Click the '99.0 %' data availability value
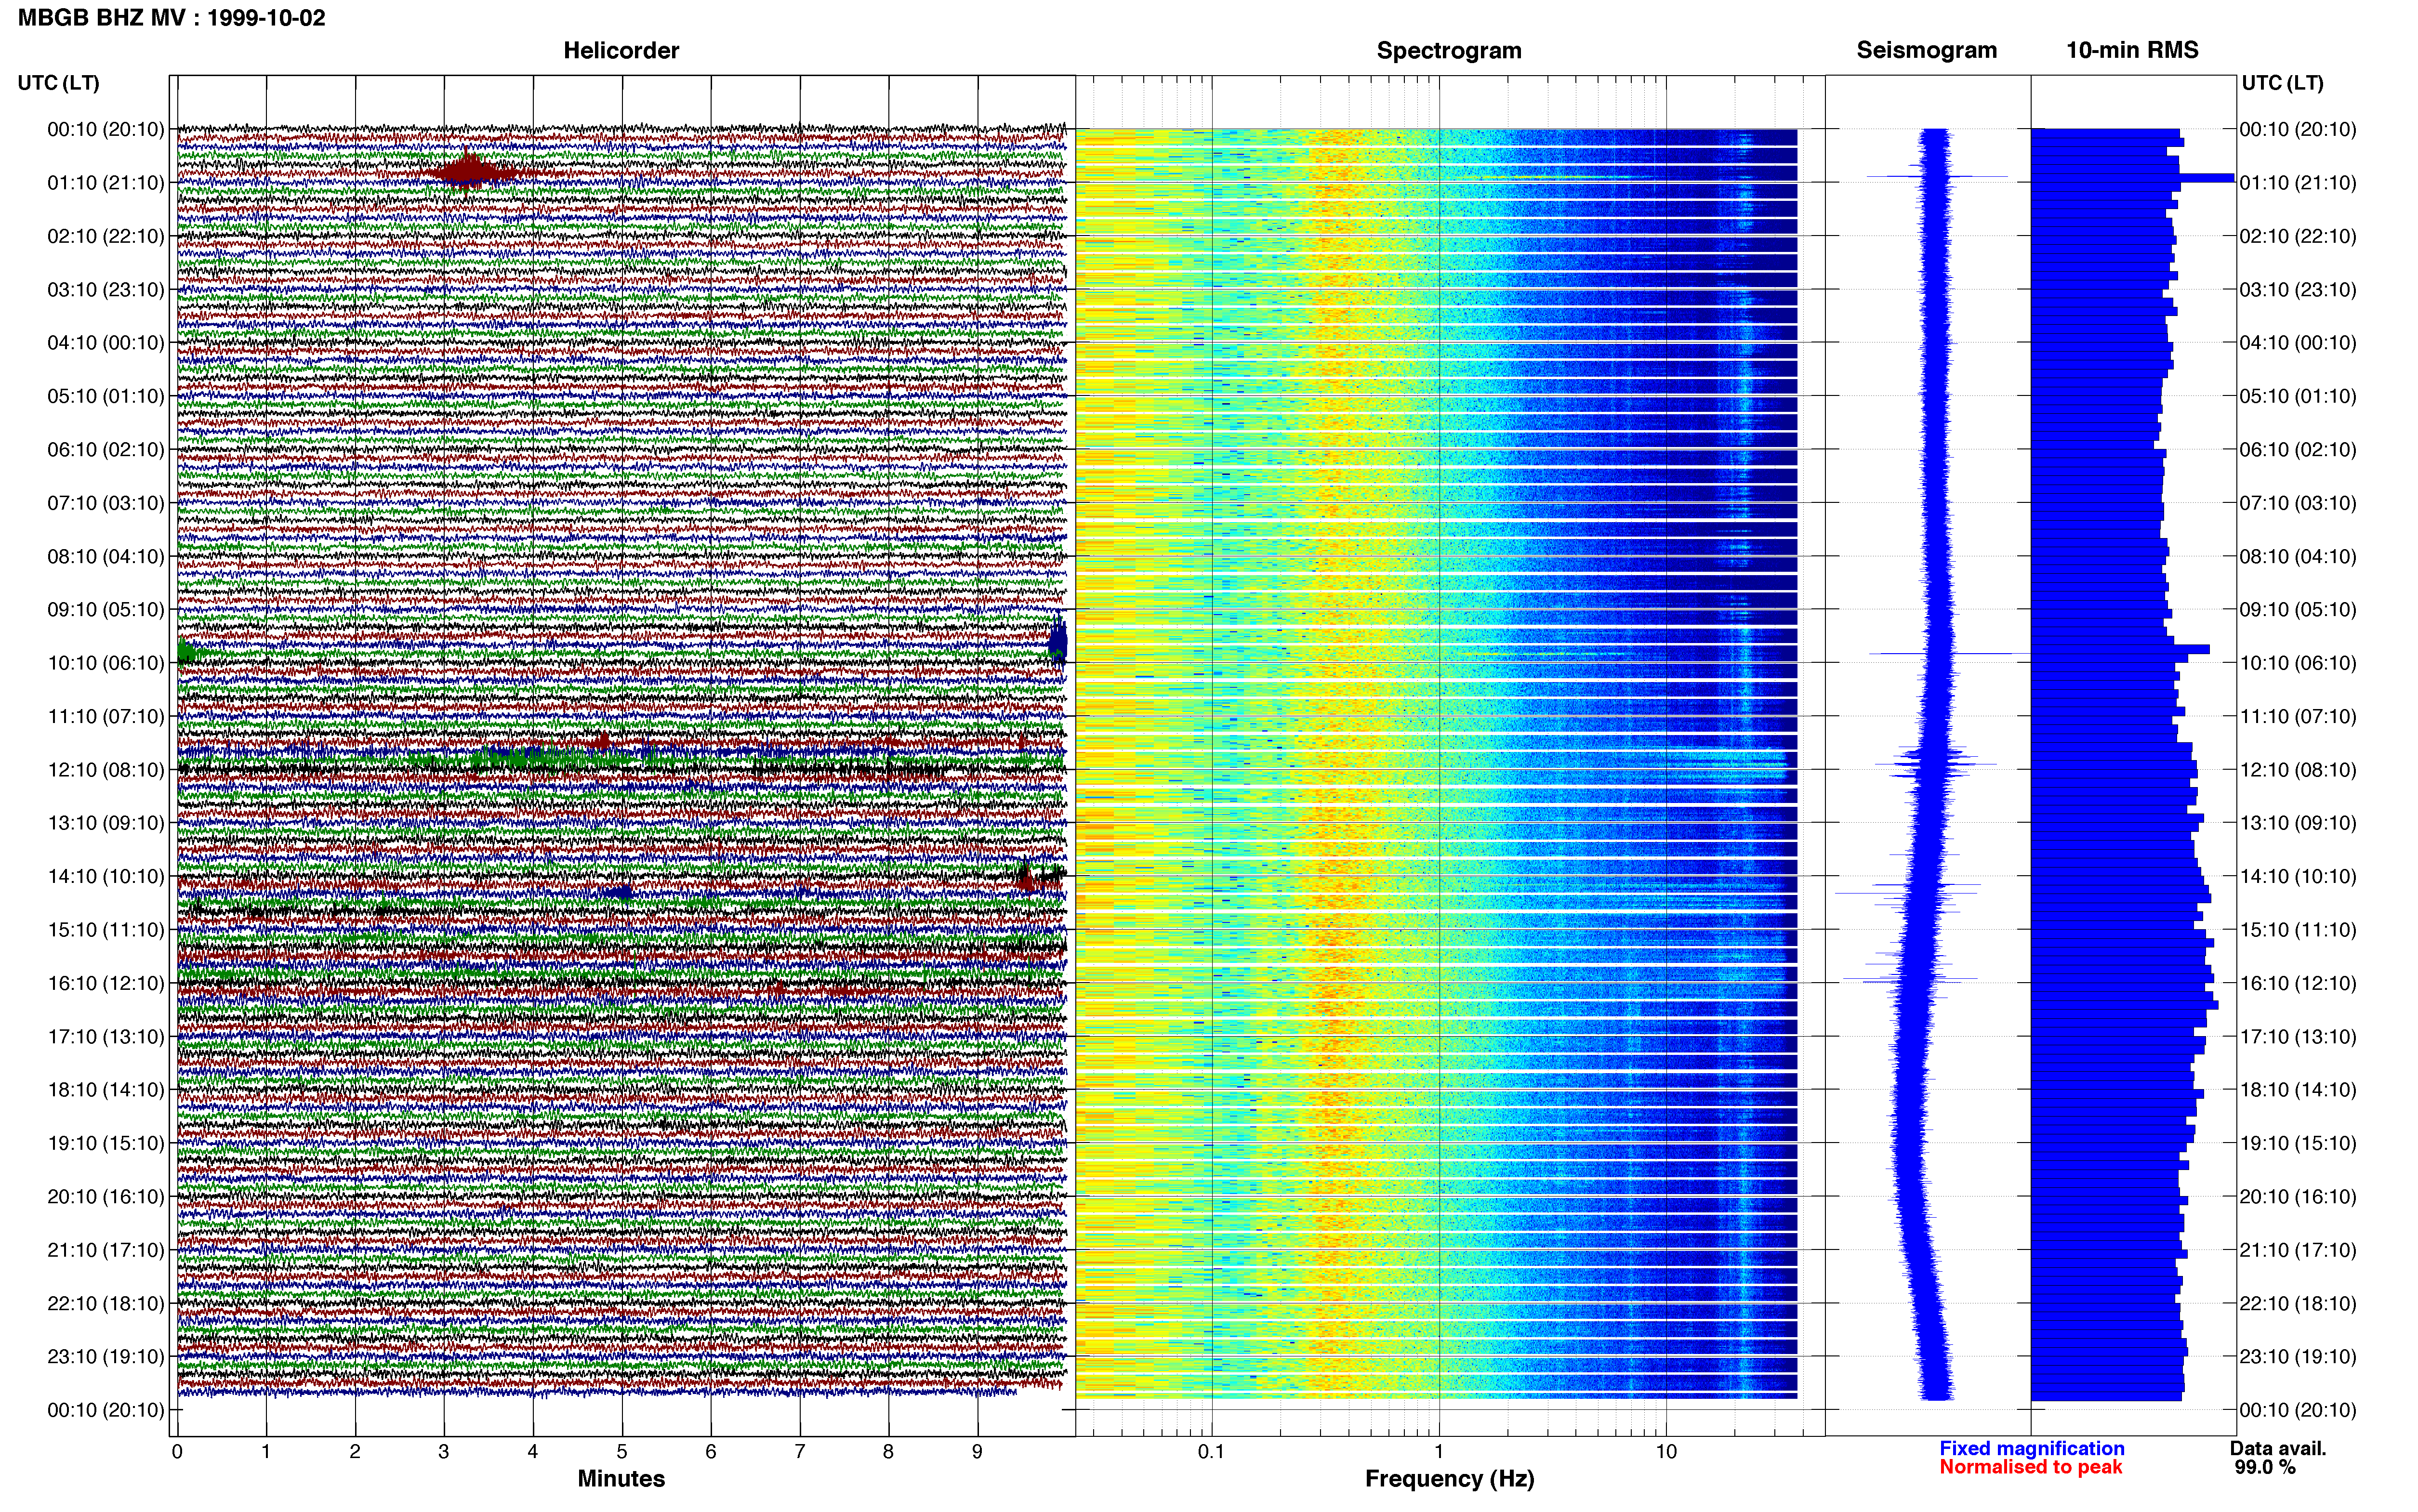This screenshot has height=1512, width=2418. pyautogui.click(x=2265, y=1468)
